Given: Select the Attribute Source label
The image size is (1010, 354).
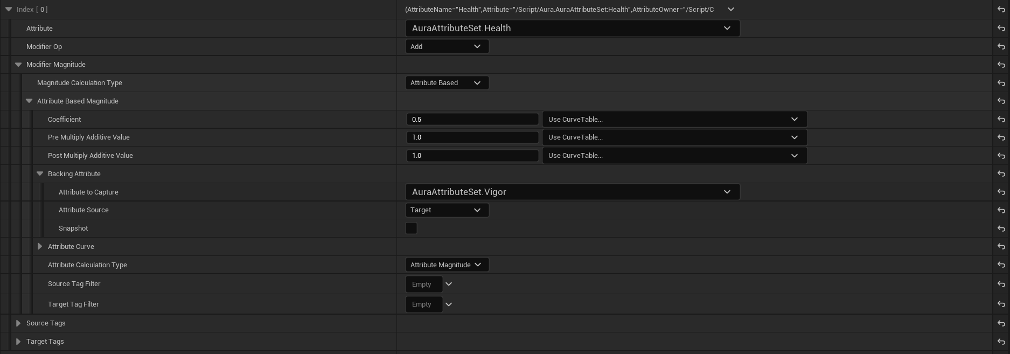Looking at the screenshot, I should (83, 210).
